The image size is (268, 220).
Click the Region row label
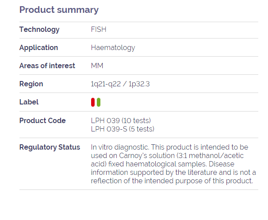tap(31, 84)
